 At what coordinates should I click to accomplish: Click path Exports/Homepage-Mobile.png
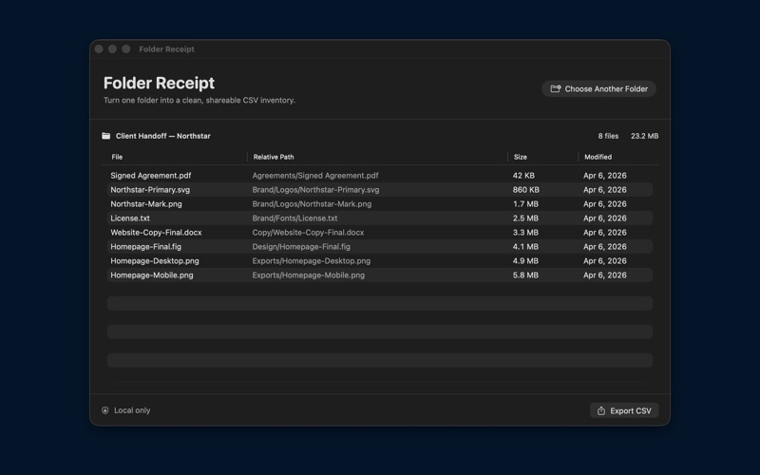(x=308, y=275)
